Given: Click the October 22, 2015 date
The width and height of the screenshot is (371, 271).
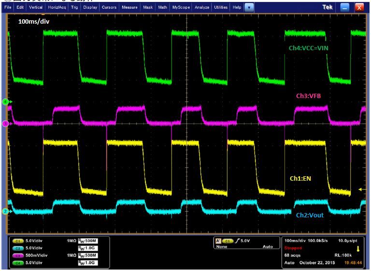Looking at the screenshot, I should [317, 263].
